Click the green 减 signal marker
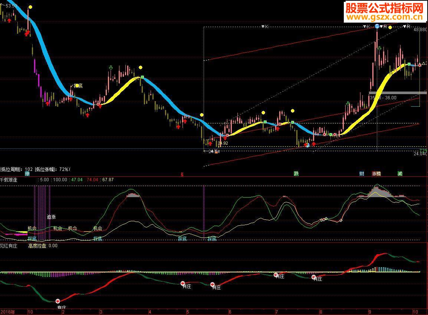 tap(400, 173)
